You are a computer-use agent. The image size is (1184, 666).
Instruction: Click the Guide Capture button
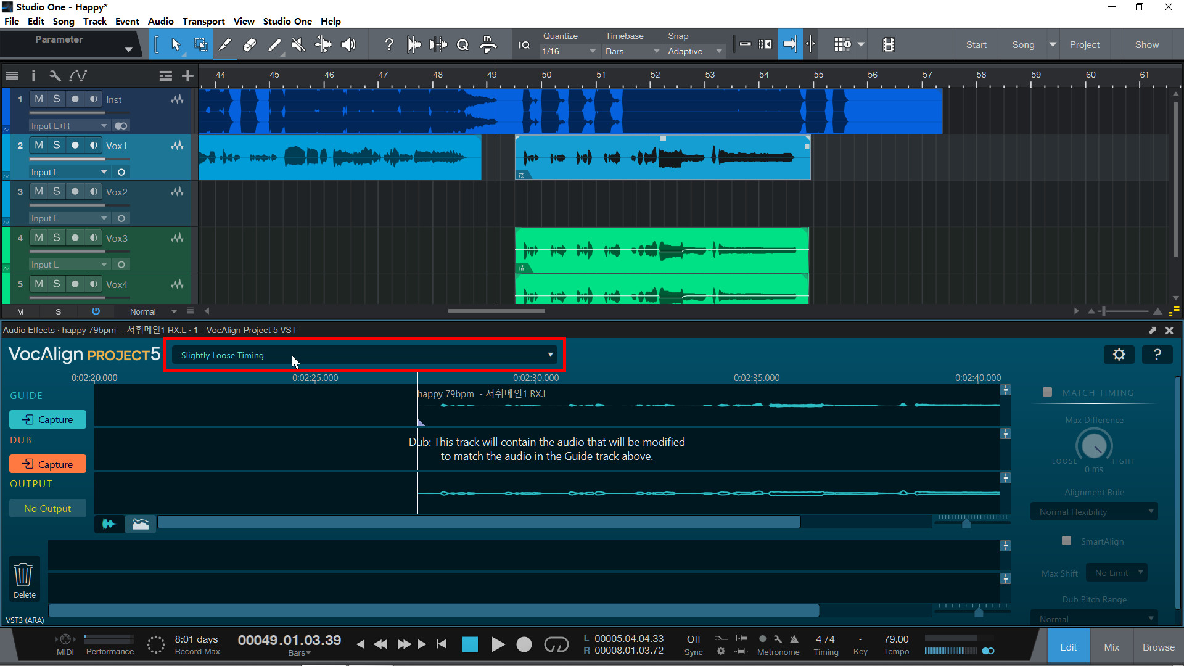tap(47, 419)
